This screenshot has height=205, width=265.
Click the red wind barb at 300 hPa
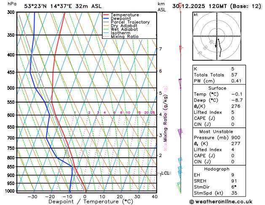click(180, 8)
